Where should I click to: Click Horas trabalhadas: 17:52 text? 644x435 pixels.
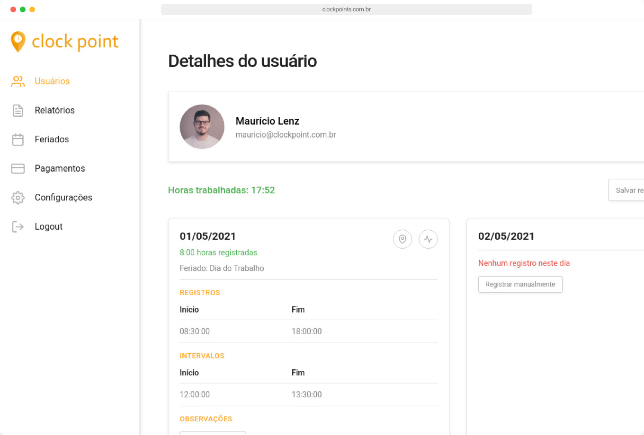pyautogui.click(x=222, y=191)
